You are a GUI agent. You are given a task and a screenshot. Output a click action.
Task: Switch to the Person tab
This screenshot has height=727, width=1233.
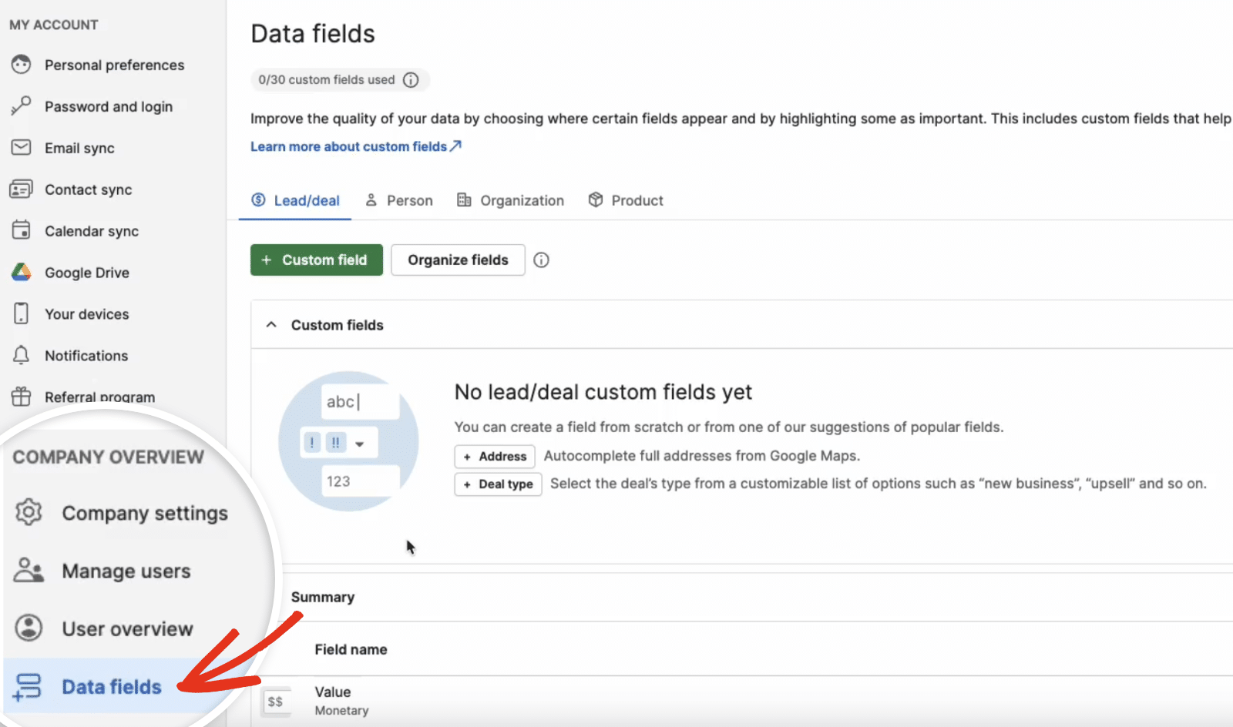[398, 200]
